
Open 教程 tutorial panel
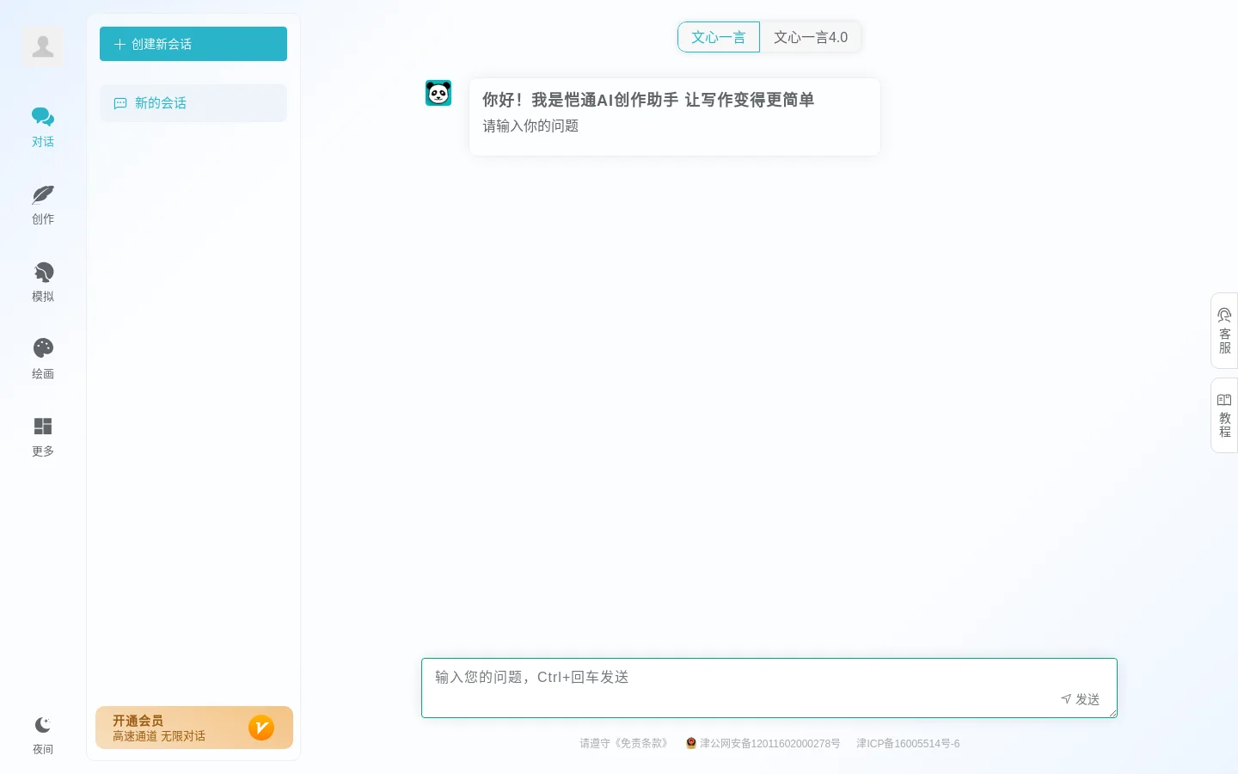1224,415
